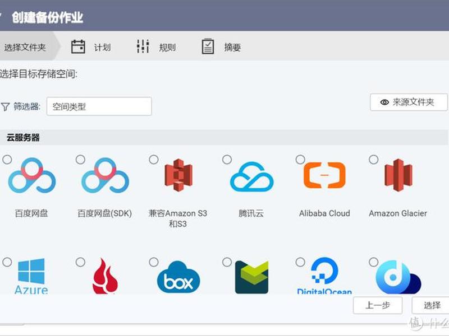Select the Alibaba Cloud radio button
449x336 pixels.
tap(300, 160)
